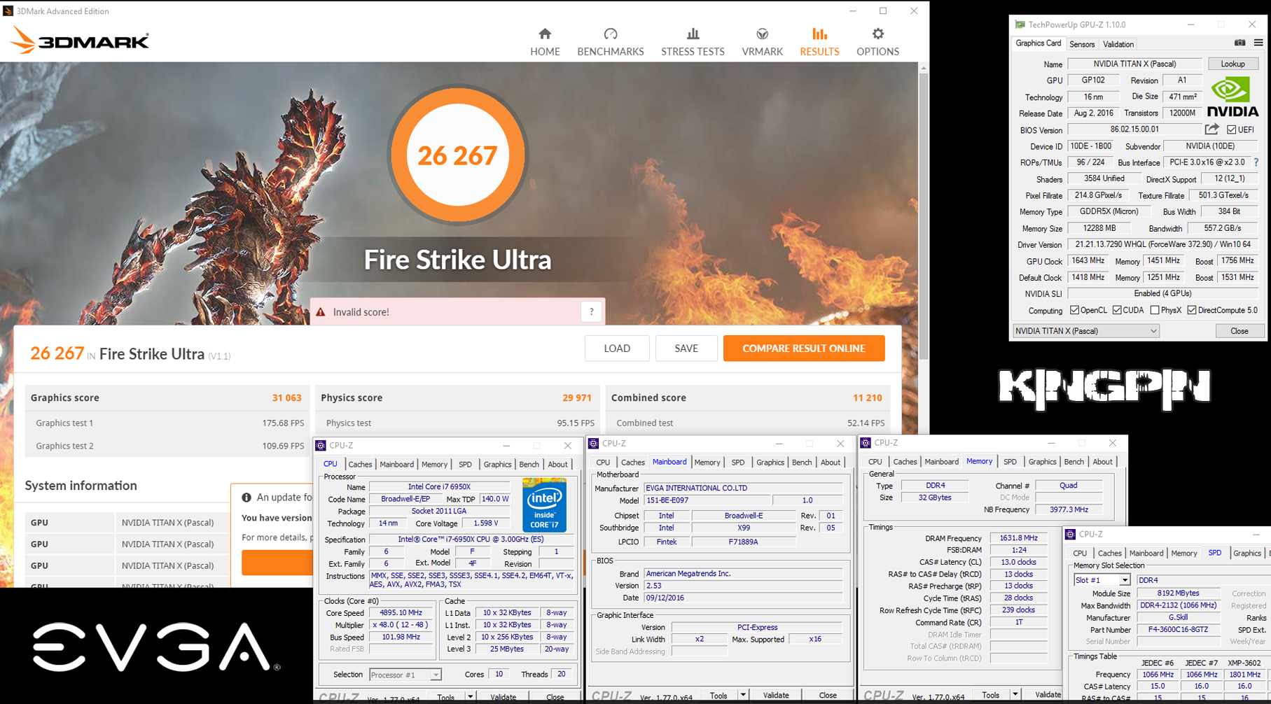Image resolution: width=1271 pixels, height=704 pixels.
Task: Click the CPU-Z icon of the Mainboard window
Action: coord(594,443)
